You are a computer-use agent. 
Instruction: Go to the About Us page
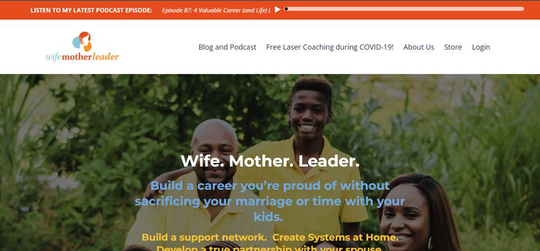(x=419, y=47)
